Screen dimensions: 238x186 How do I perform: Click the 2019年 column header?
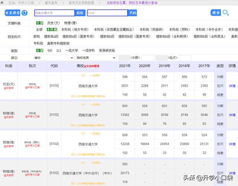164,66
